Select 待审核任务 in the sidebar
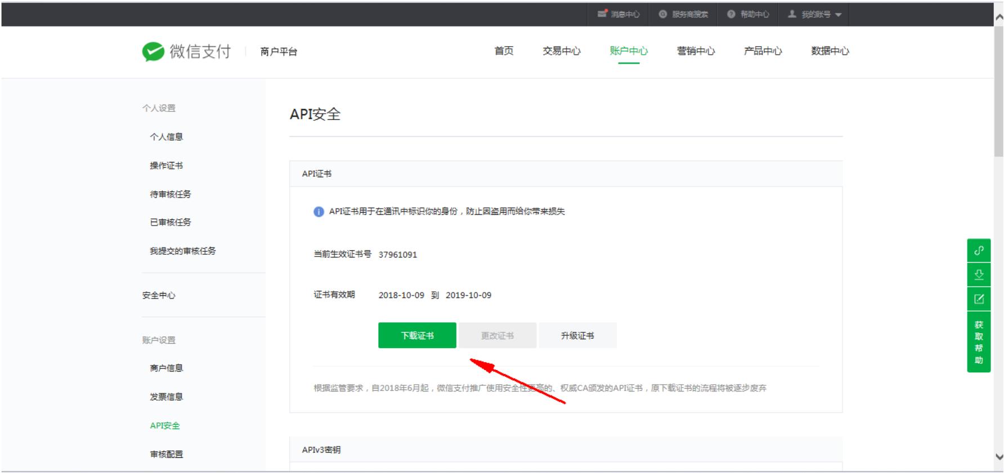The width and height of the screenshot is (1004, 473). pyautogui.click(x=170, y=194)
